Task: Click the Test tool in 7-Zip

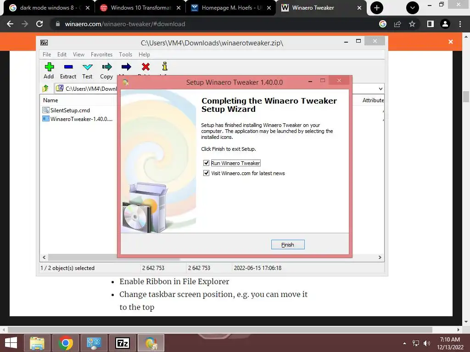Action: click(x=87, y=71)
